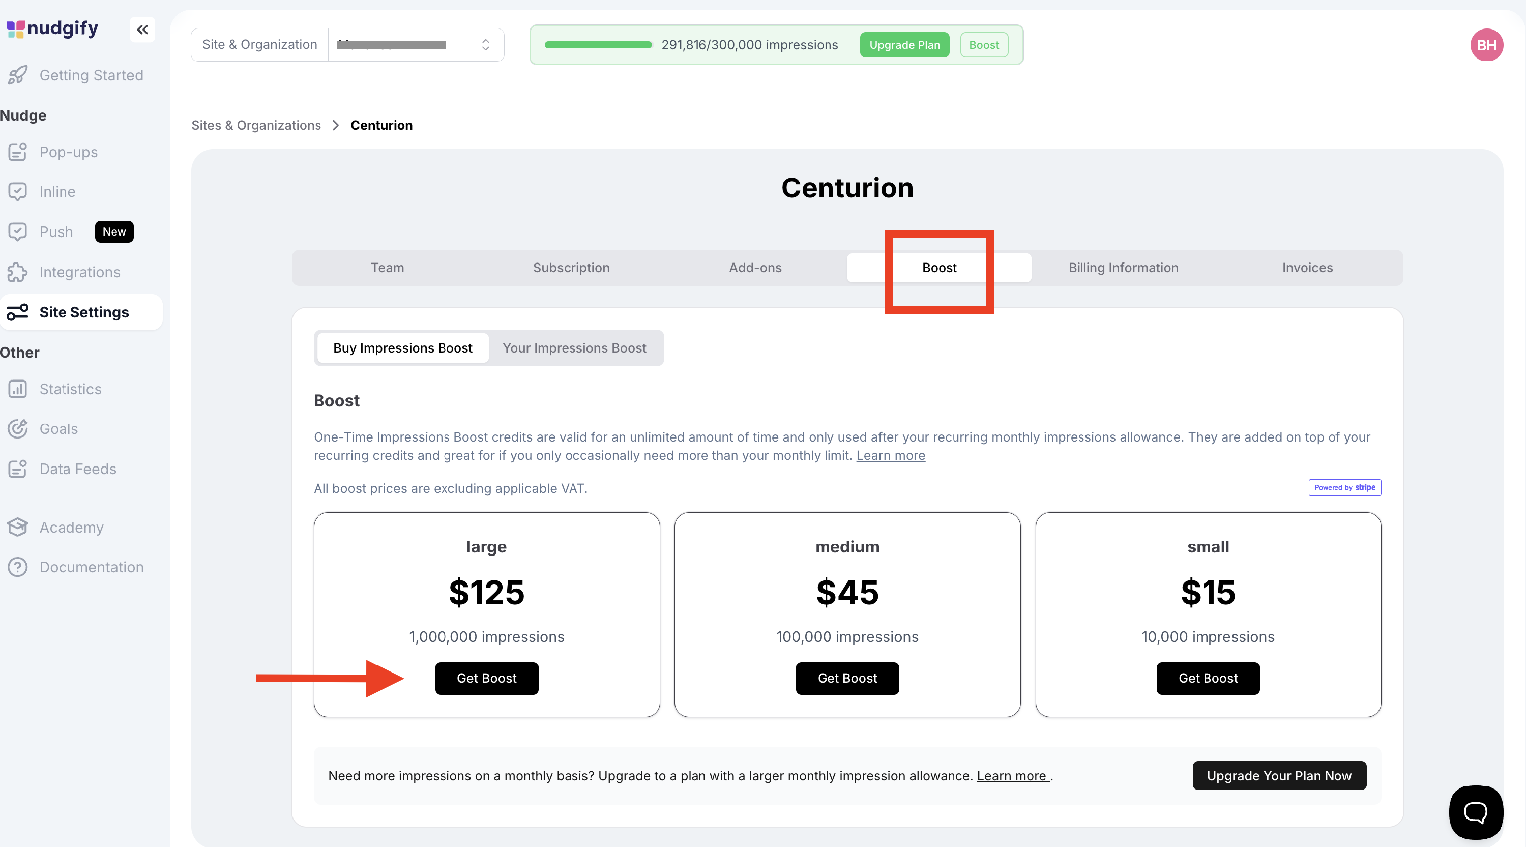This screenshot has height=847, width=1526.
Task: Open the Billing Information tab
Action: point(1123,268)
